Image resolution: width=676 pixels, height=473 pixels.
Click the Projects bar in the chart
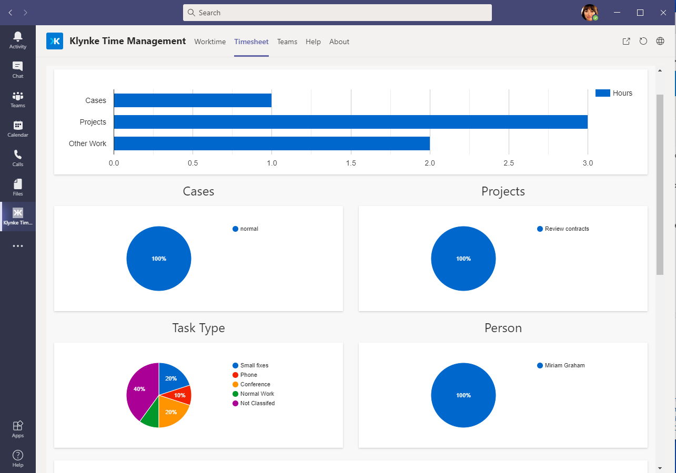(x=350, y=122)
